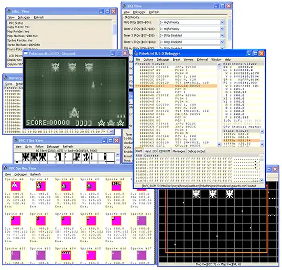The image size is (282, 270).
Task: Select the RAM tab
Action: (139, 151)
